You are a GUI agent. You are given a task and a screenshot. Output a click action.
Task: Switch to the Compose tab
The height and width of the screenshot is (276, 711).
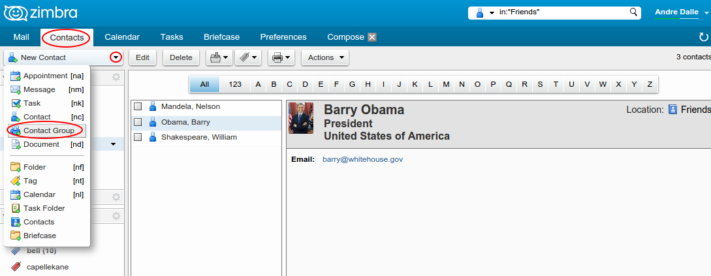[x=345, y=37]
